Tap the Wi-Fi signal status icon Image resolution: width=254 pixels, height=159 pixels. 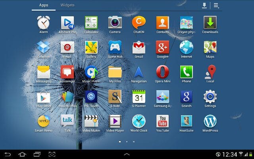tap(241, 154)
